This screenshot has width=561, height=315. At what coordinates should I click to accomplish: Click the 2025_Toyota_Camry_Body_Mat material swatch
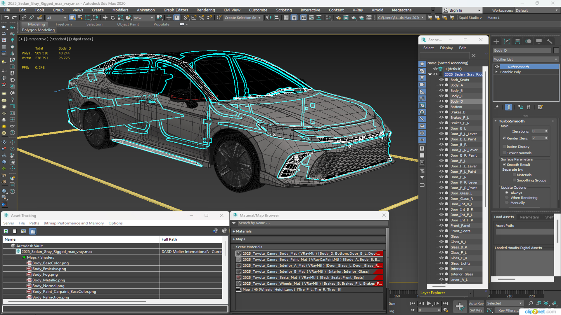coord(238,253)
